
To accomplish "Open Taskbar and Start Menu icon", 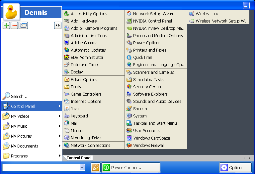I will click(129, 123).
